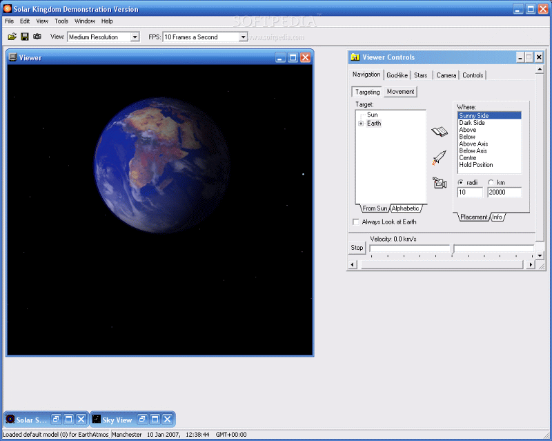Click the camera snapshot toolbar icon
552x441 pixels.
[x=37, y=37]
